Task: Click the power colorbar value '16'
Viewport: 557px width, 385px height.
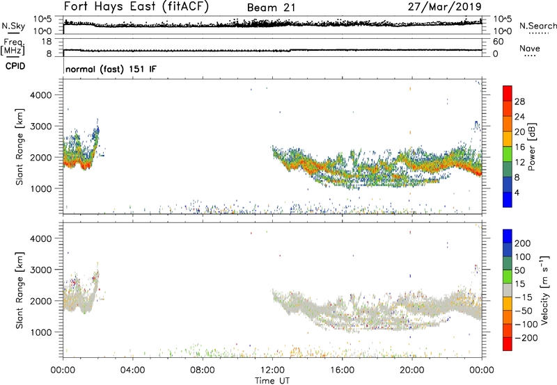Action: (519, 147)
